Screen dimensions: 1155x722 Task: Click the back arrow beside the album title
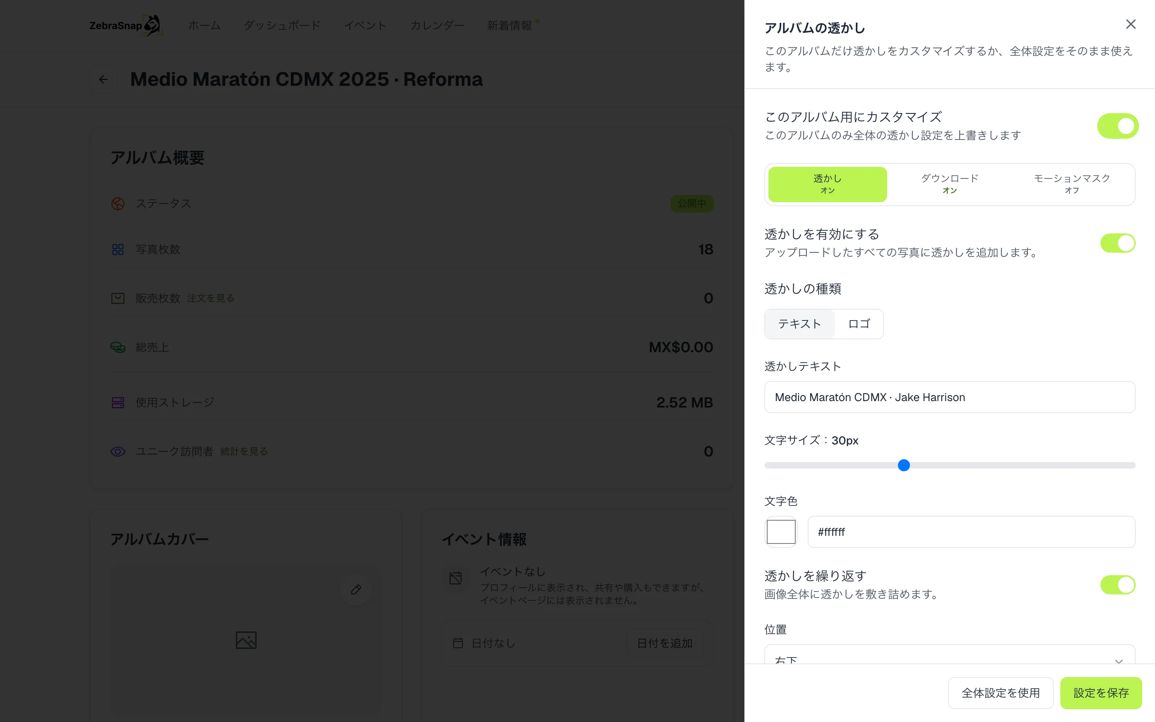click(x=103, y=79)
